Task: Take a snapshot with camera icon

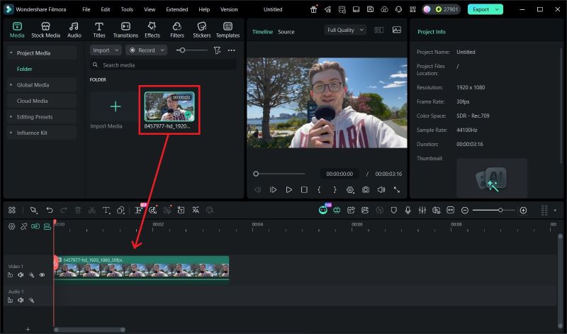Action: tap(366, 189)
